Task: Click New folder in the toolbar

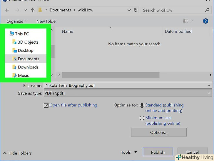Action: [47, 21]
